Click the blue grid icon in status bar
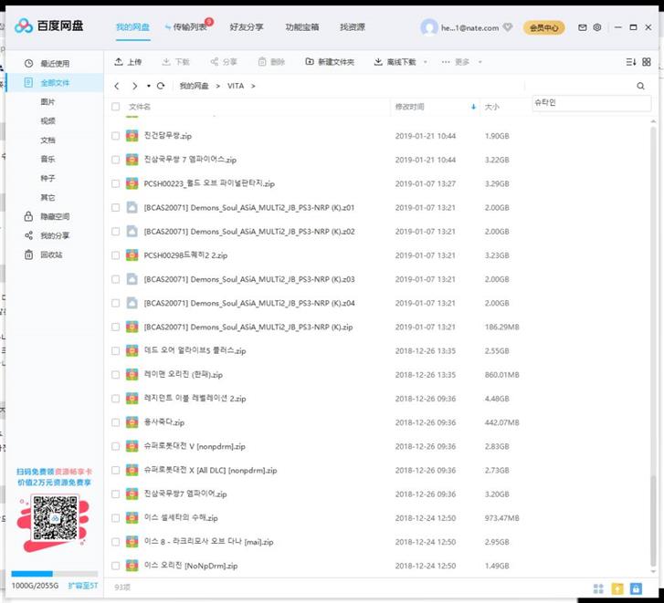 (x=598, y=588)
